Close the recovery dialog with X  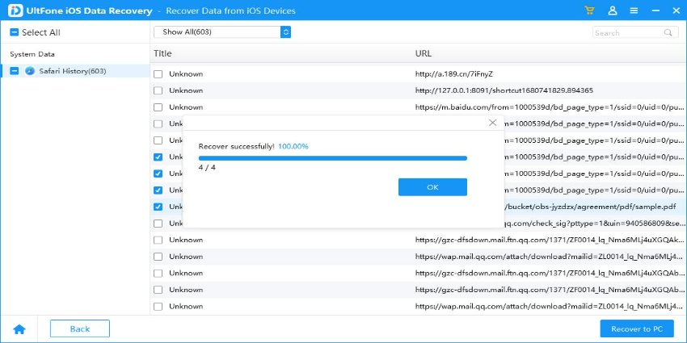pos(493,123)
